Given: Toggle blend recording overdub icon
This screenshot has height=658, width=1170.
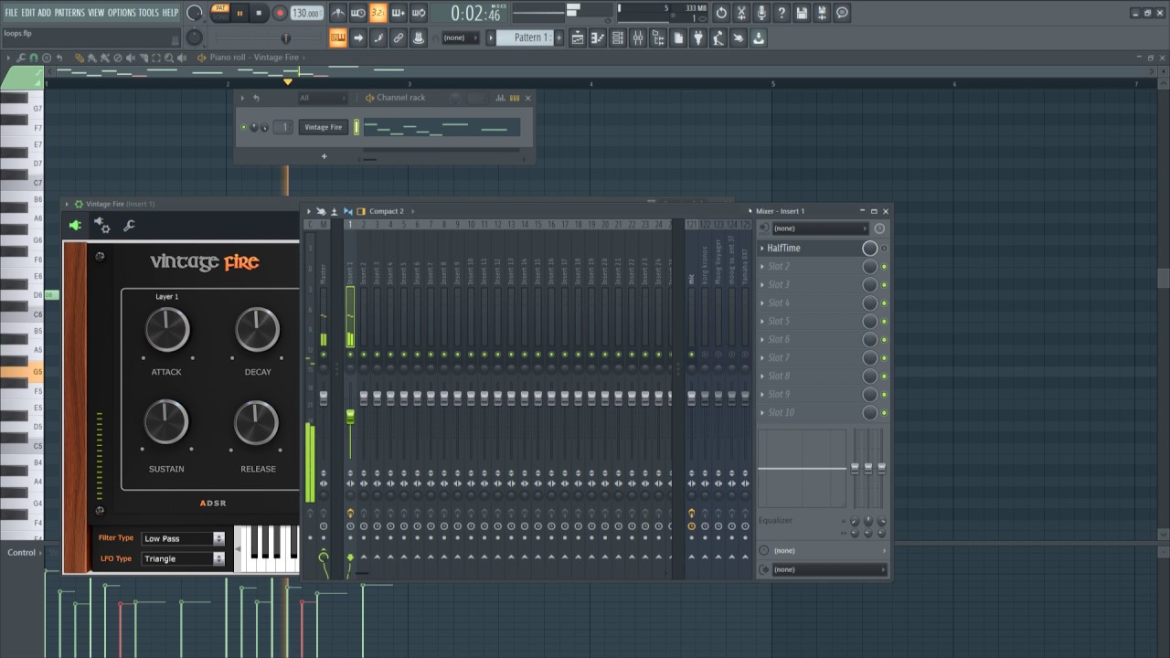Looking at the screenshot, I should pos(399,13).
